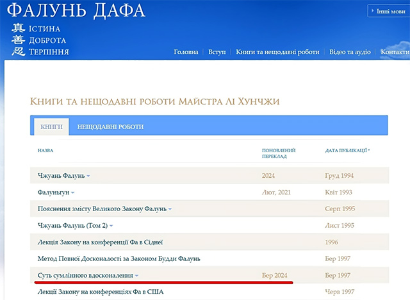
Task: Click the Поновлений переклад column header
Action: (279, 154)
